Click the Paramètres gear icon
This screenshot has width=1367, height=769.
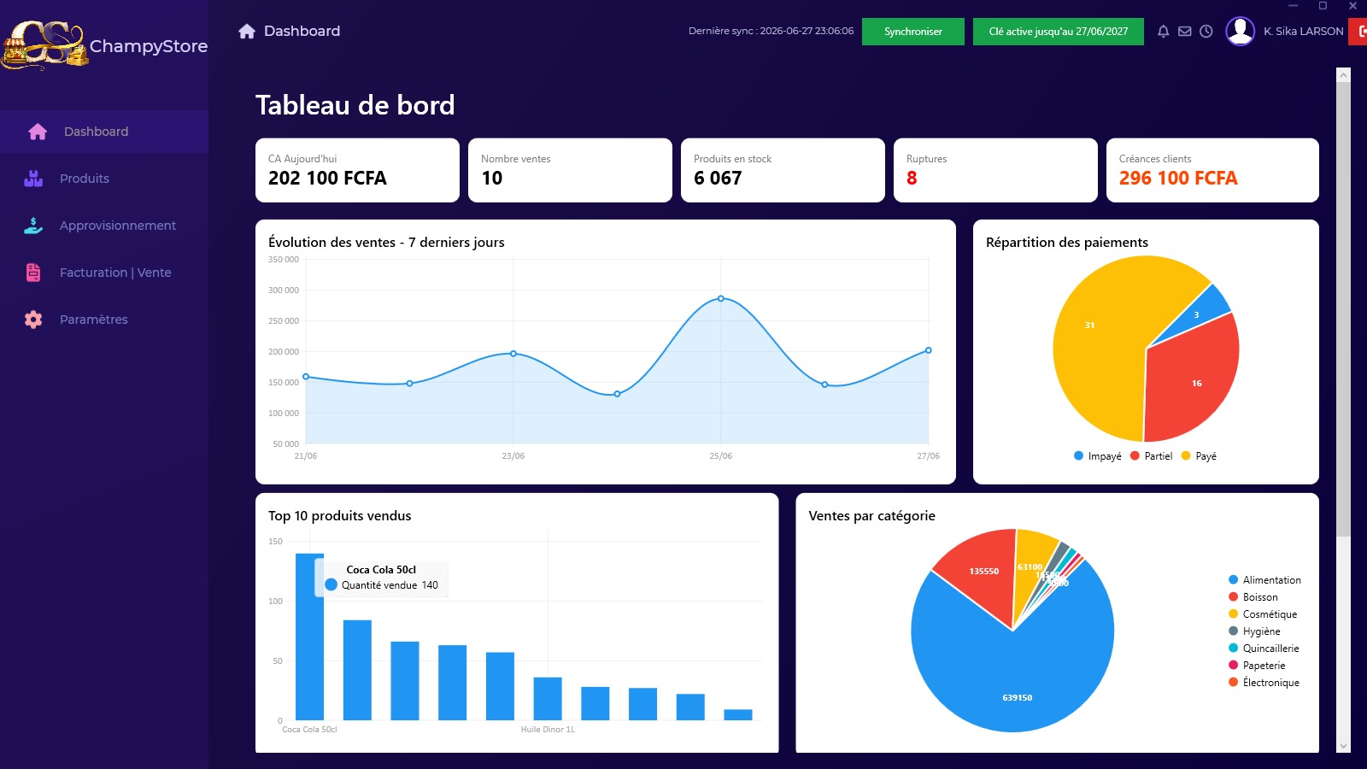33,320
